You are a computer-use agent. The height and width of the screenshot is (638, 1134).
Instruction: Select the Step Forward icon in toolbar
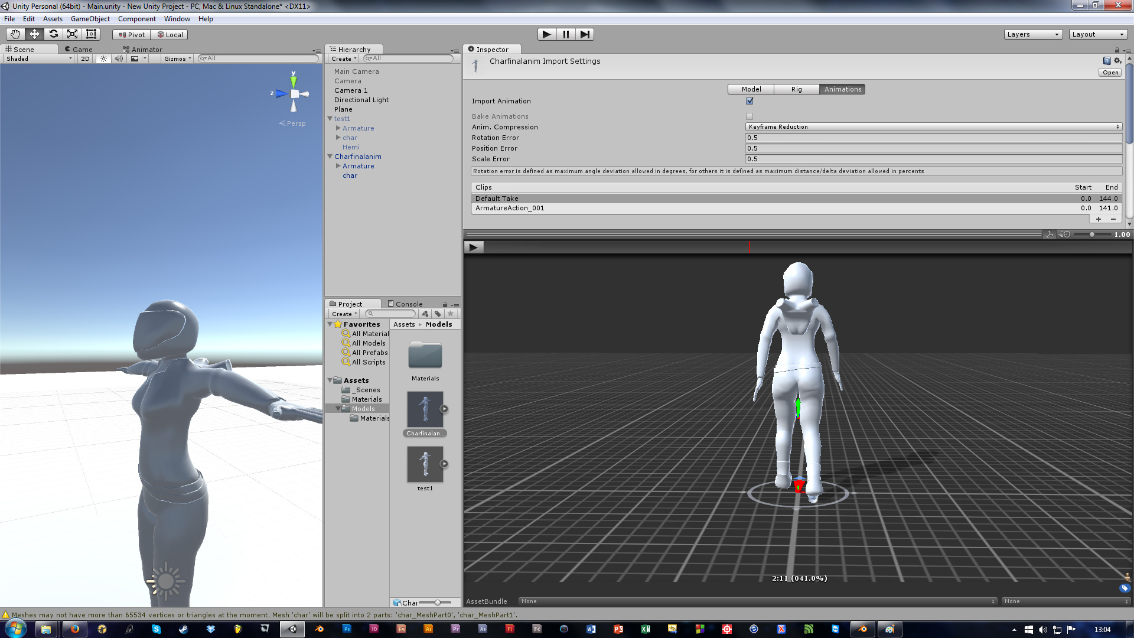tap(584, 34)
